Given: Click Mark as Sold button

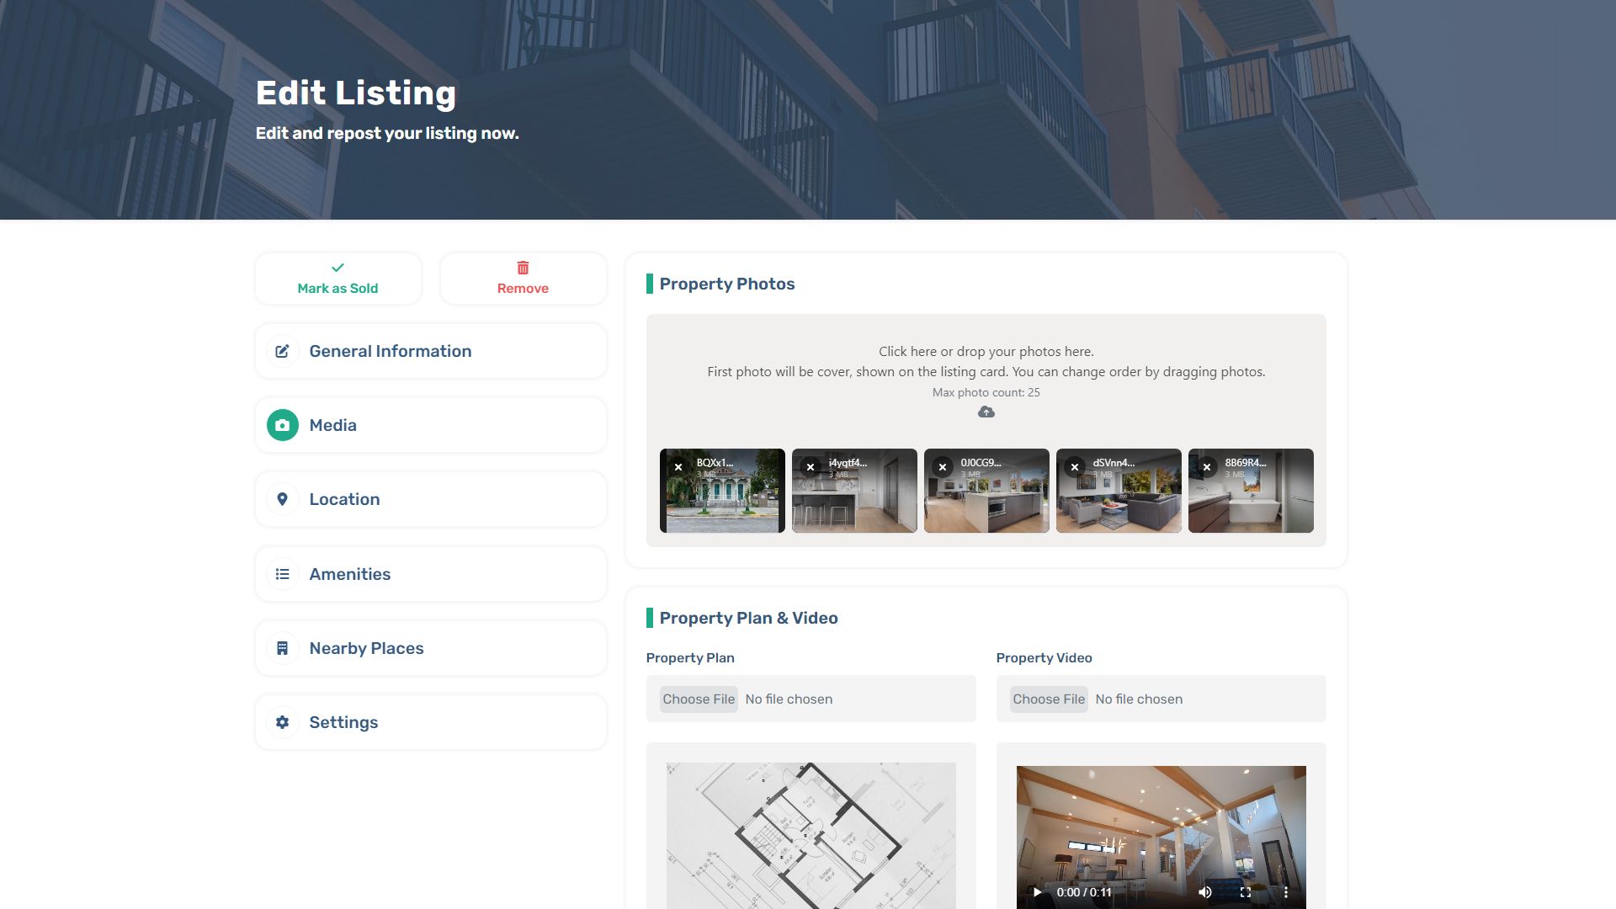Looking at the screenshot, I should pos(338,279).
